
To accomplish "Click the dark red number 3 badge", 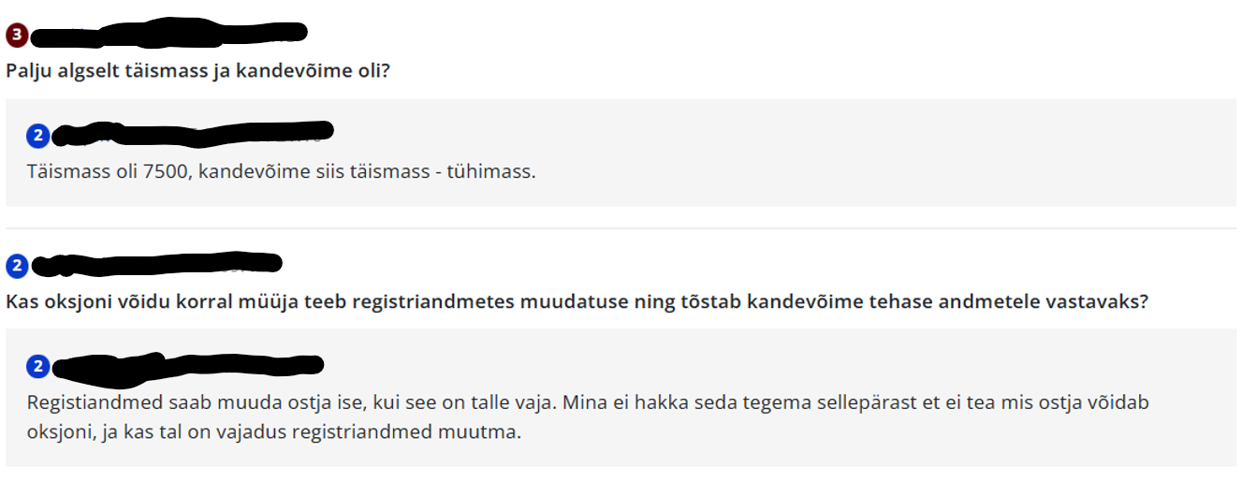I will [x=16, y=36].
